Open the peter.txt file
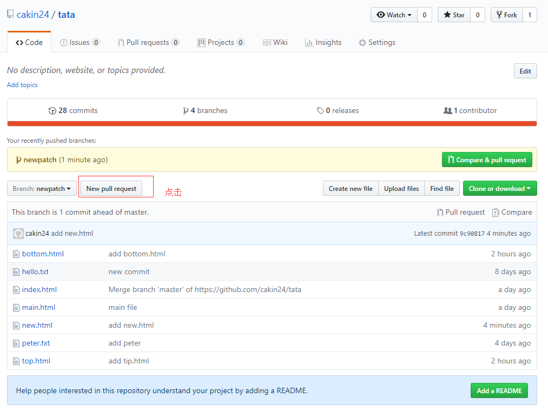 tap(36, 343)
